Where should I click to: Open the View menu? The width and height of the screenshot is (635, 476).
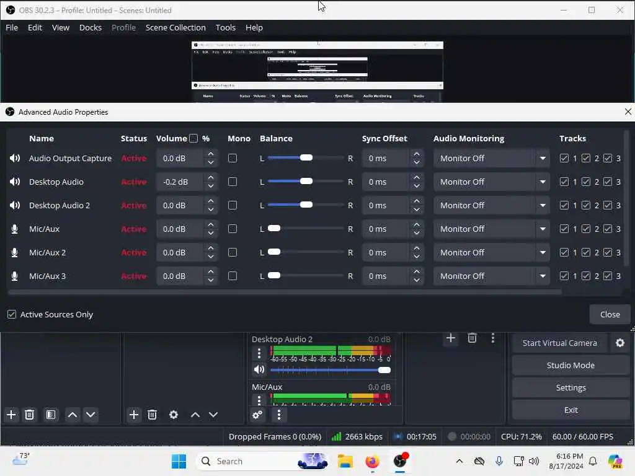61,27
